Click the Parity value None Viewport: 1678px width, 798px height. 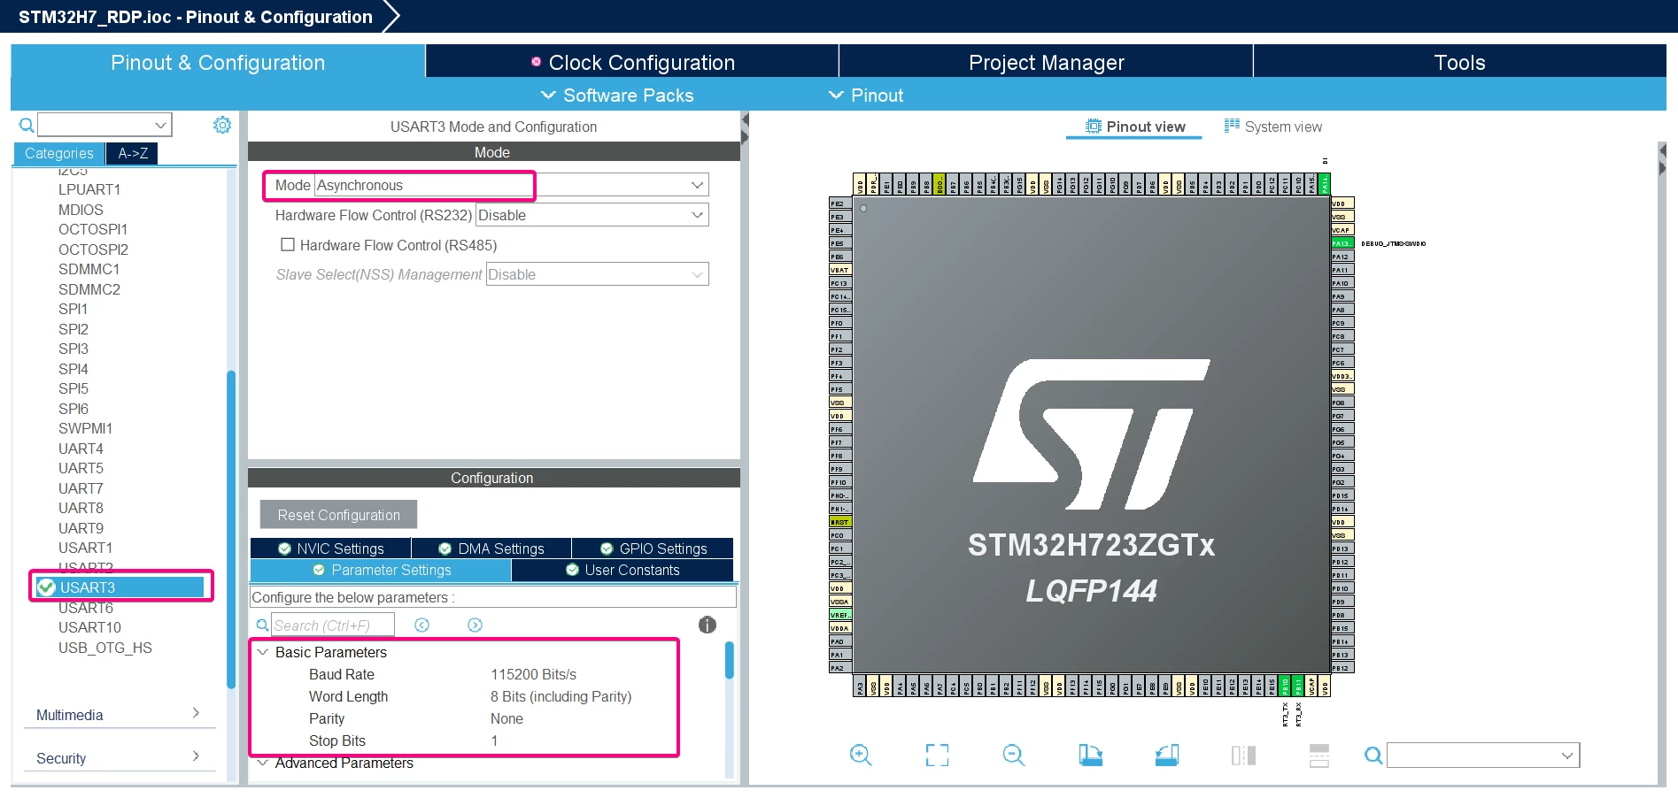[x=506, y=718]
